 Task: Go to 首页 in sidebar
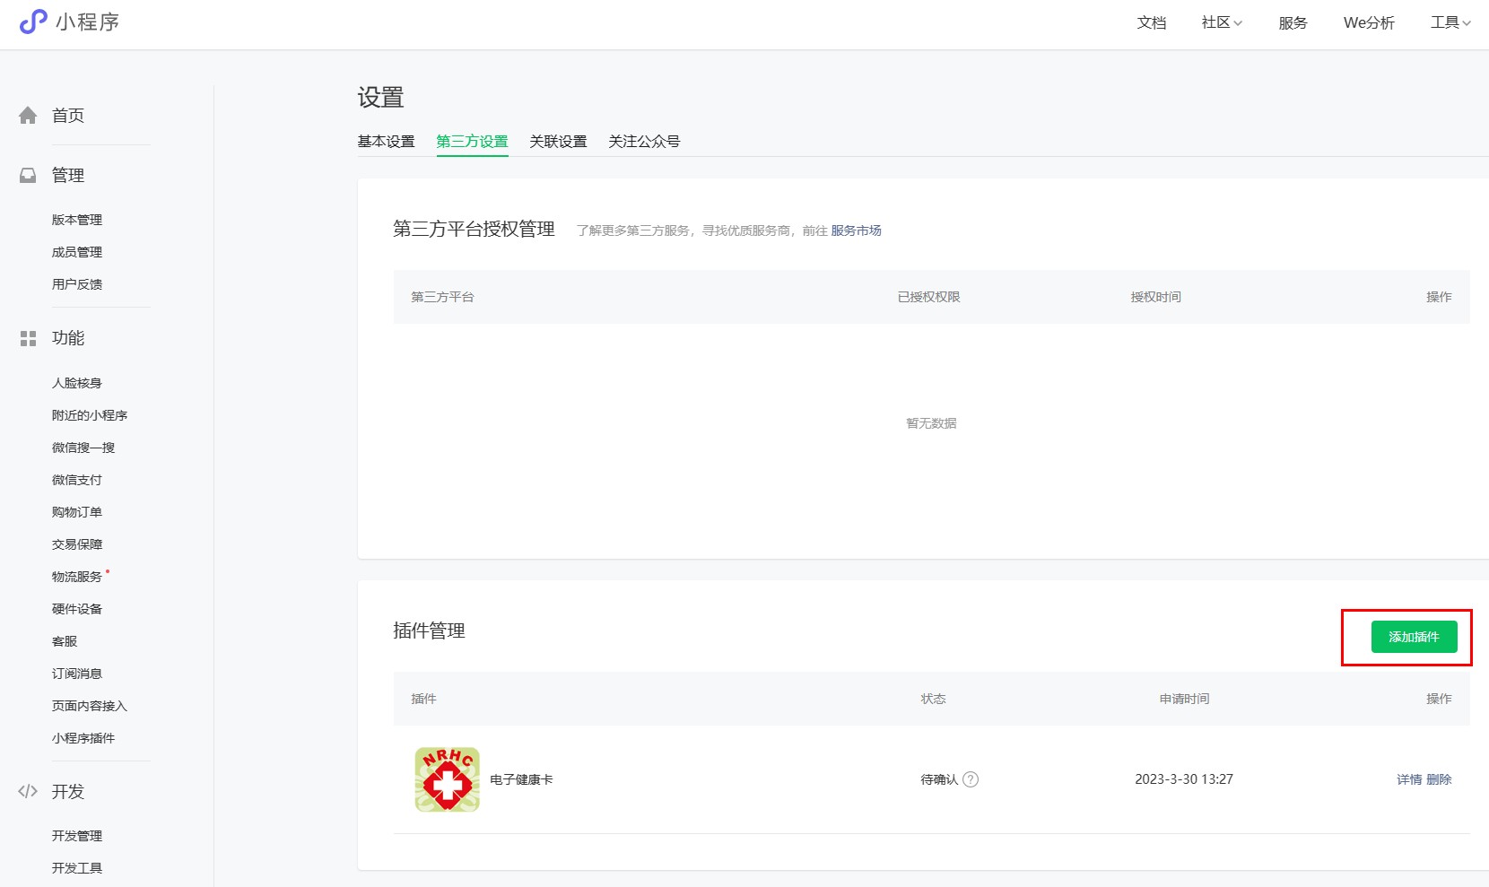point(68,116)
